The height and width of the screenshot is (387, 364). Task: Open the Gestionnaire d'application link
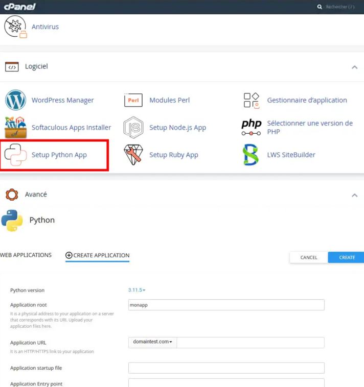[307, 100]
